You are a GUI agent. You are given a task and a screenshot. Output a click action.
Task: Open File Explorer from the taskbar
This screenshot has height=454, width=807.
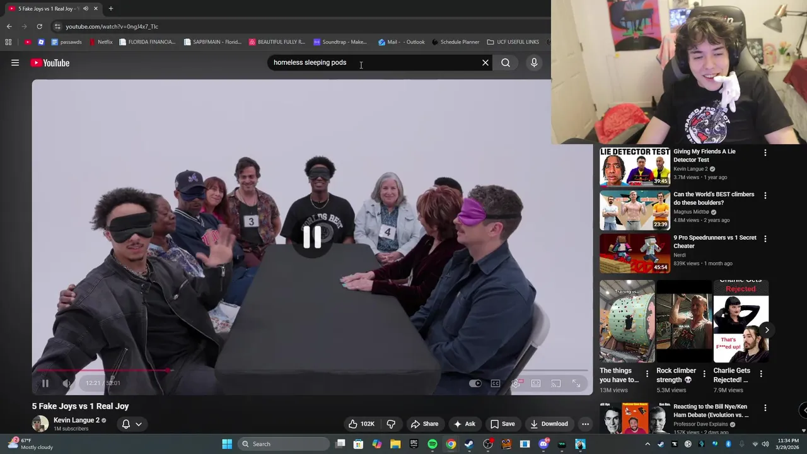click(x=395, y=444)
